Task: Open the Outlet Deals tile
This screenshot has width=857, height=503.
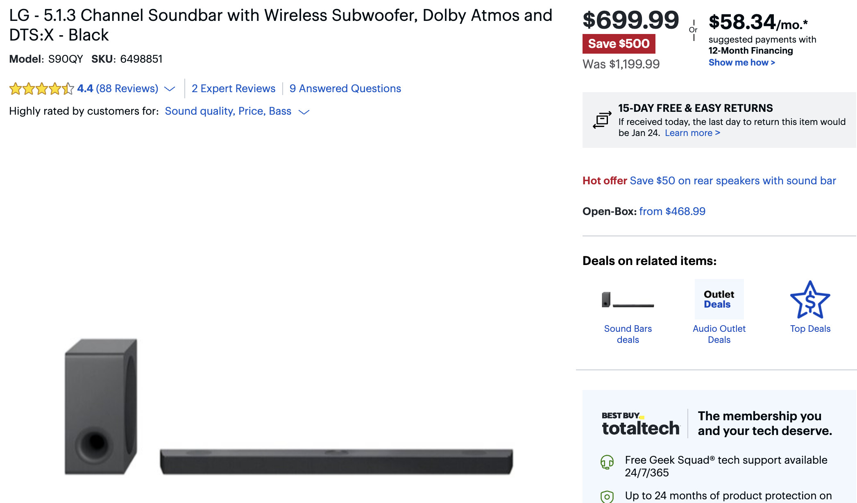Action: [x=719, y=299]
